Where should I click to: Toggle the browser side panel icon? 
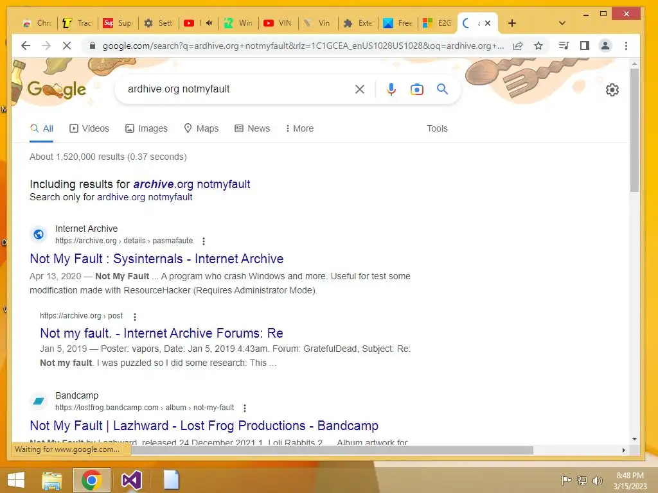tap(585, 46)
